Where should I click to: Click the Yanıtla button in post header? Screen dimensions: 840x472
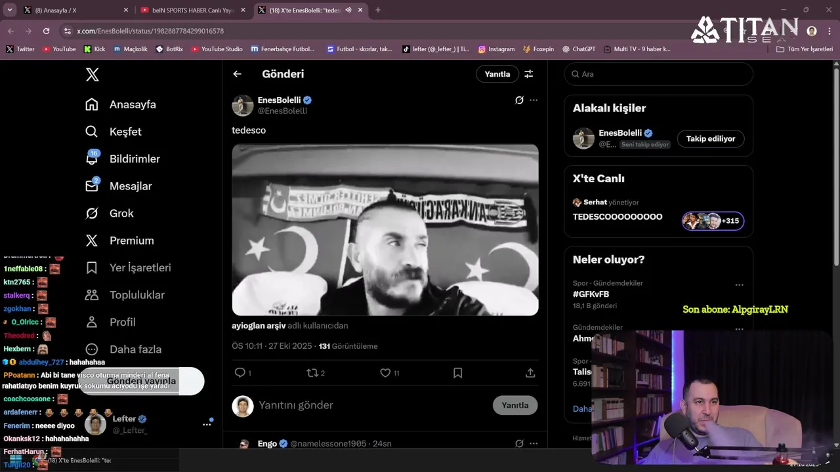click(x=497, y=74)
